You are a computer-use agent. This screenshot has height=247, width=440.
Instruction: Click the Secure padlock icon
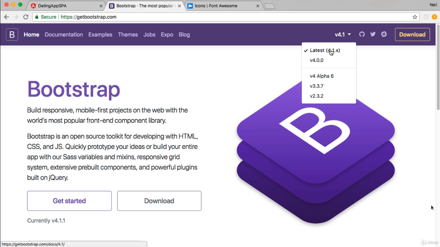37,17
